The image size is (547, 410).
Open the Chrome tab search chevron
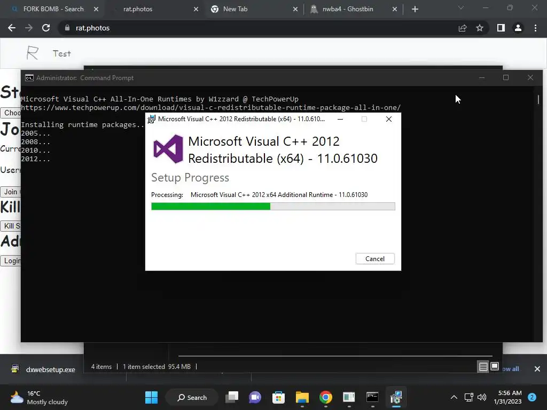pyautogui.click(x=461, y=7)
